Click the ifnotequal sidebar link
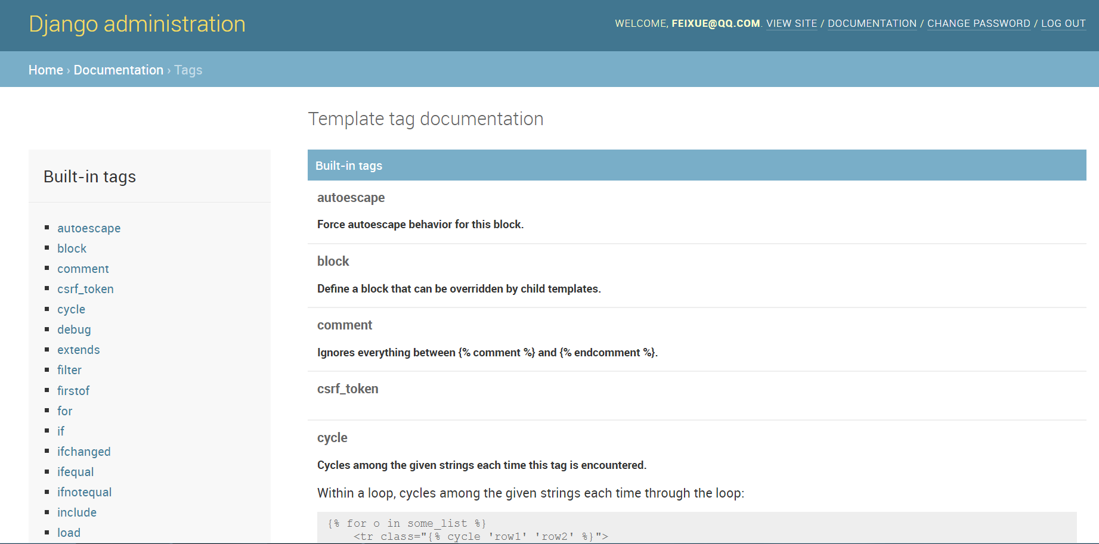The image size is (1099, 544). click(84, 492)
